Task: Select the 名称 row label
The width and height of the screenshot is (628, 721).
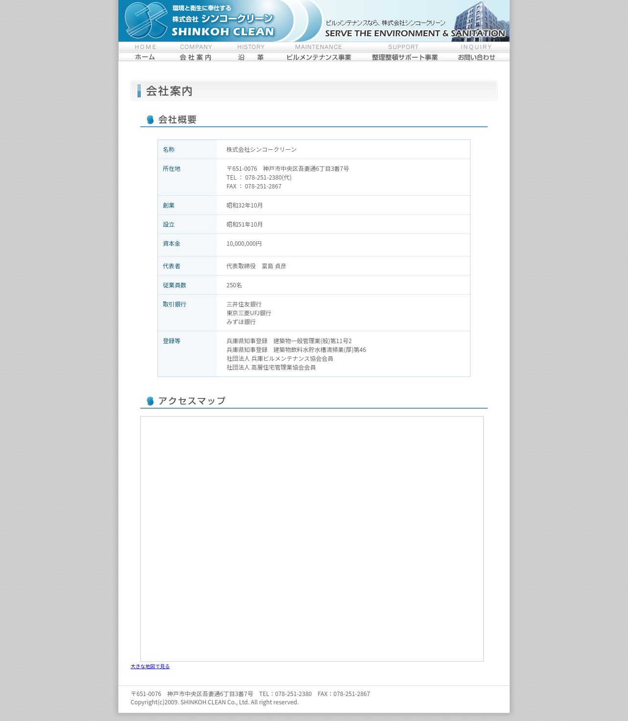Action: coord(169,149)
